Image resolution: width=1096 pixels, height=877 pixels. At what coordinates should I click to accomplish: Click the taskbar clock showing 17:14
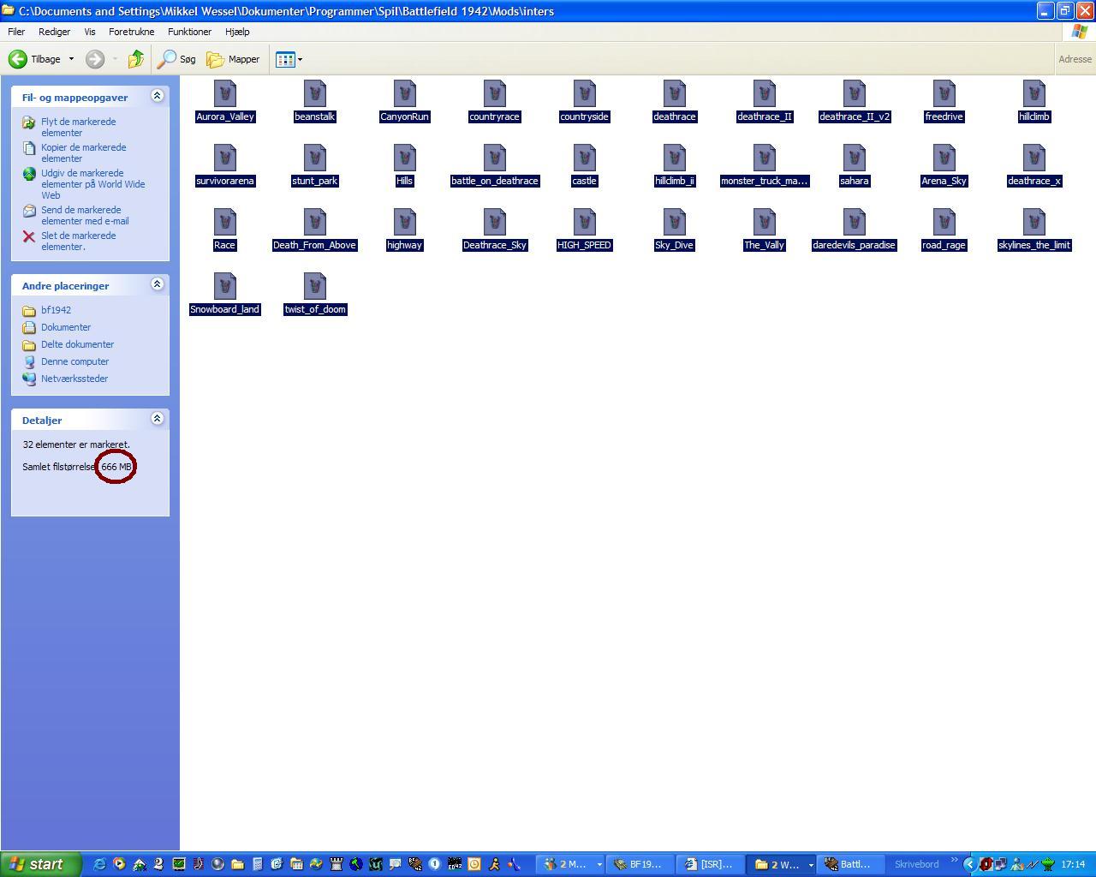(1073, 864)
